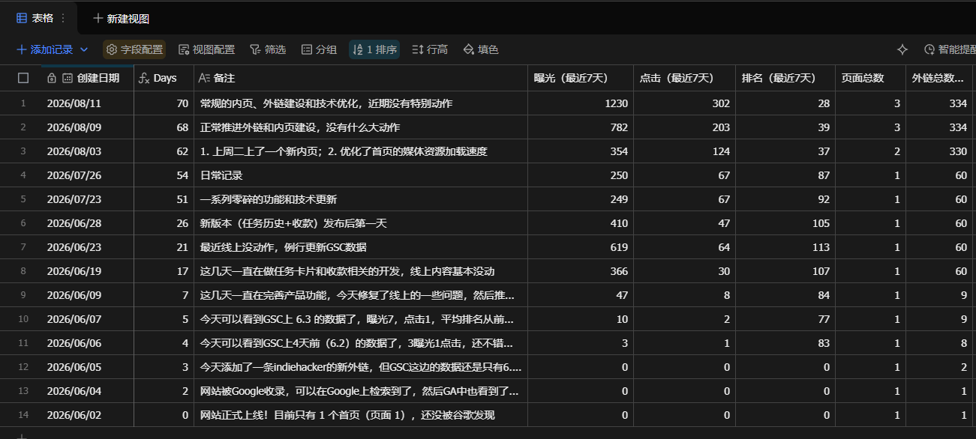Select the 曝光（最近7天）column header
Viewport: 976px width, 439px height.
coord(581,78)
